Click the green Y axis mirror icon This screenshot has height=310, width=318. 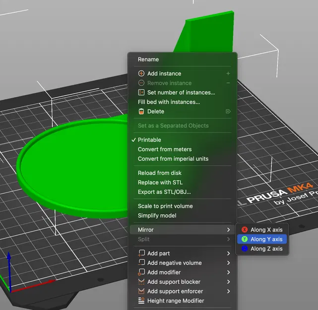[245, 239]
